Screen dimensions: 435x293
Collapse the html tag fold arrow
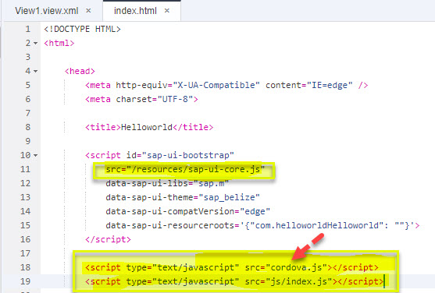click(35, 43)
